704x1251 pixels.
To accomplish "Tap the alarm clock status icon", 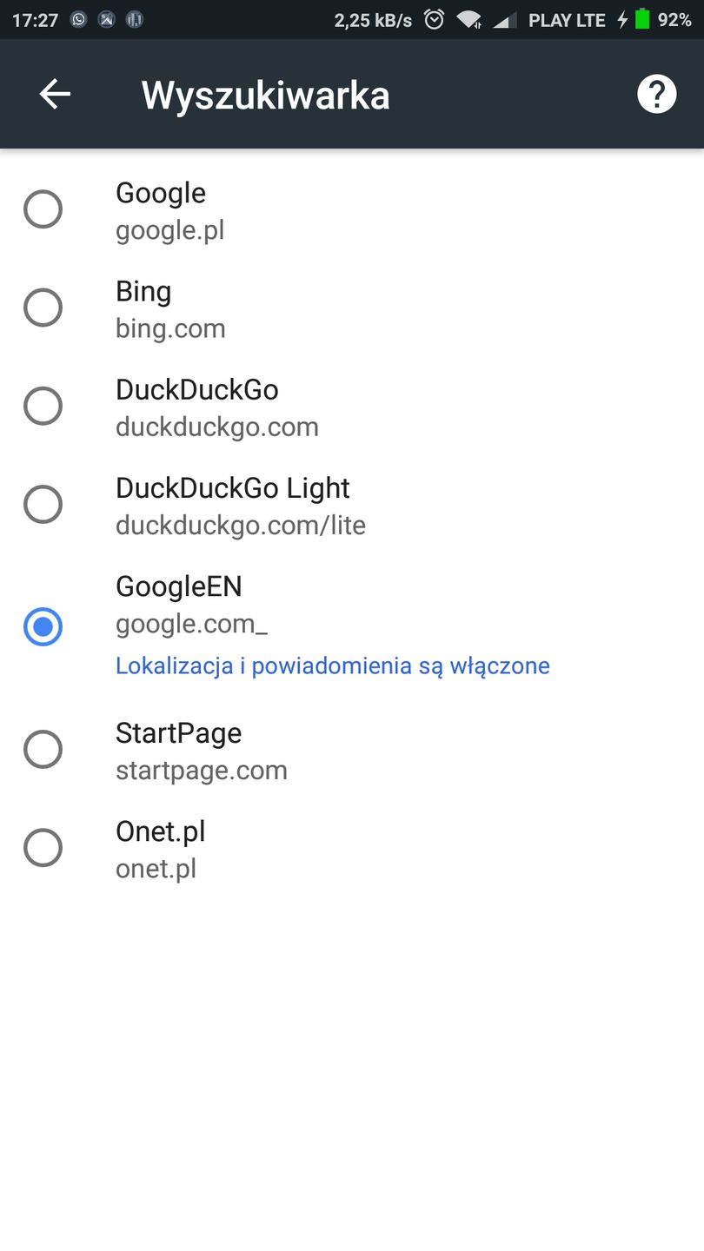I will [435, 19].
